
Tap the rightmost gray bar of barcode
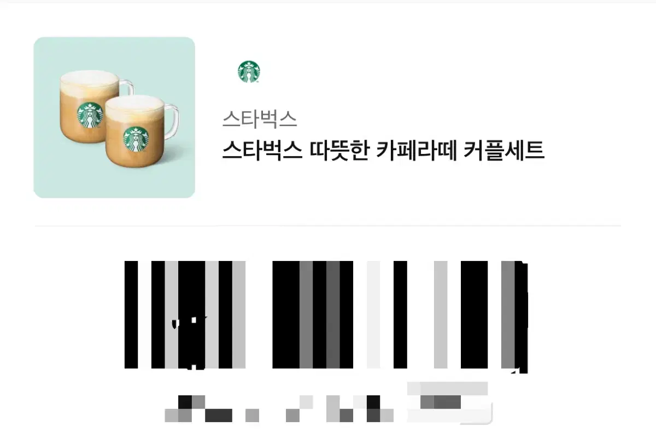point(508,315)
